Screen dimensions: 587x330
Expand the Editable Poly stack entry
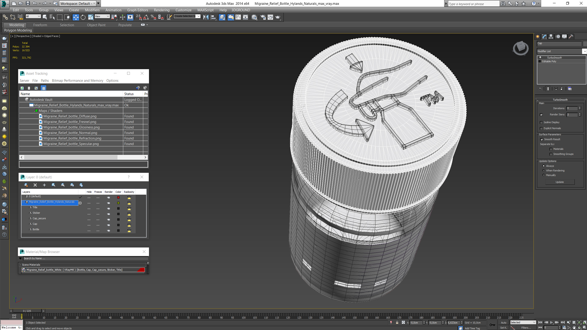540,61
